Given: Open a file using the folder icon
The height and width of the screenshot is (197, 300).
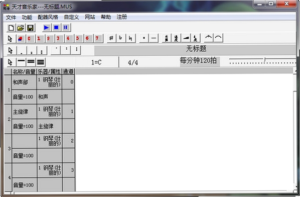Looking at the screenshot, I should 21,28.
